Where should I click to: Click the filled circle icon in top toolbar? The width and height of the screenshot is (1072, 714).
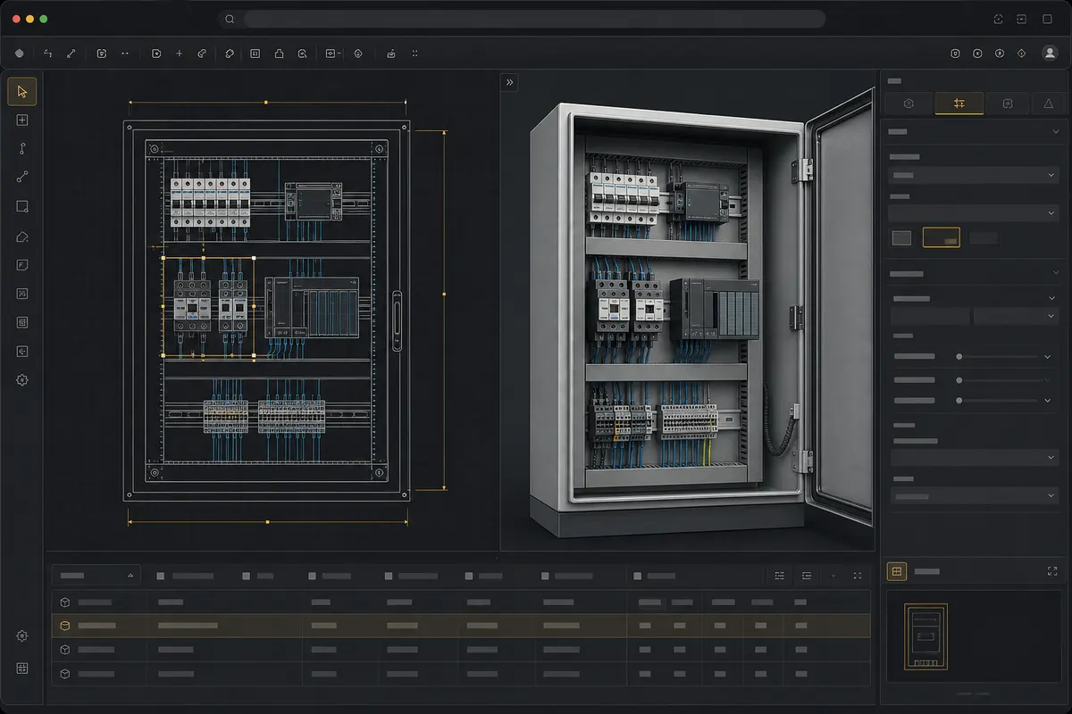[20, 54]
